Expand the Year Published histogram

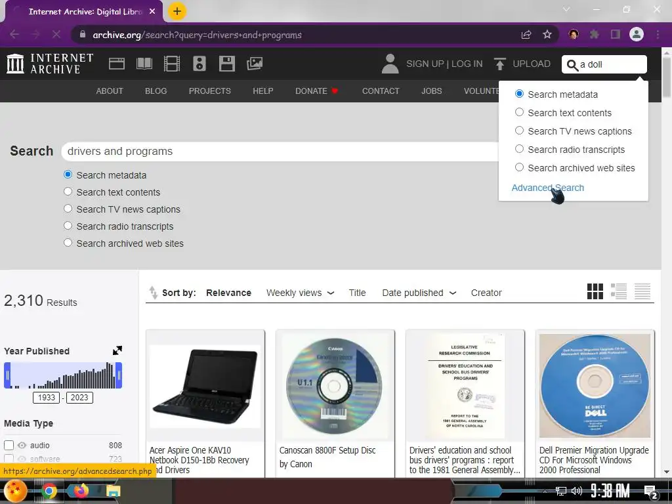(117, 350)
